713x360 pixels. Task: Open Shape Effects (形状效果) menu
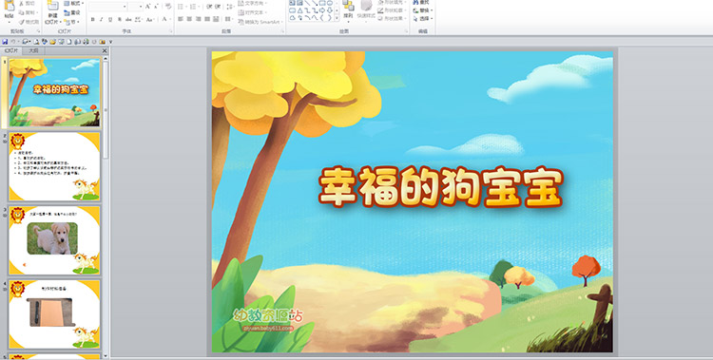392,18
